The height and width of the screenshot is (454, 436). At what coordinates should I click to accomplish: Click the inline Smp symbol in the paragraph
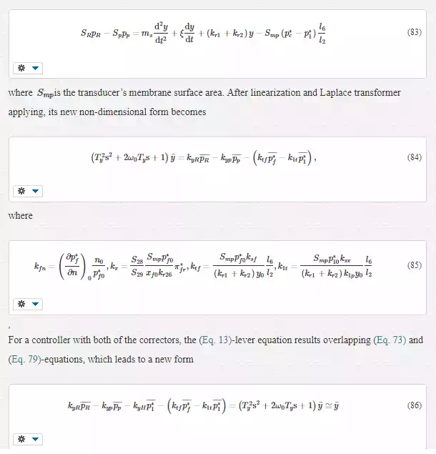click(46, 94)
